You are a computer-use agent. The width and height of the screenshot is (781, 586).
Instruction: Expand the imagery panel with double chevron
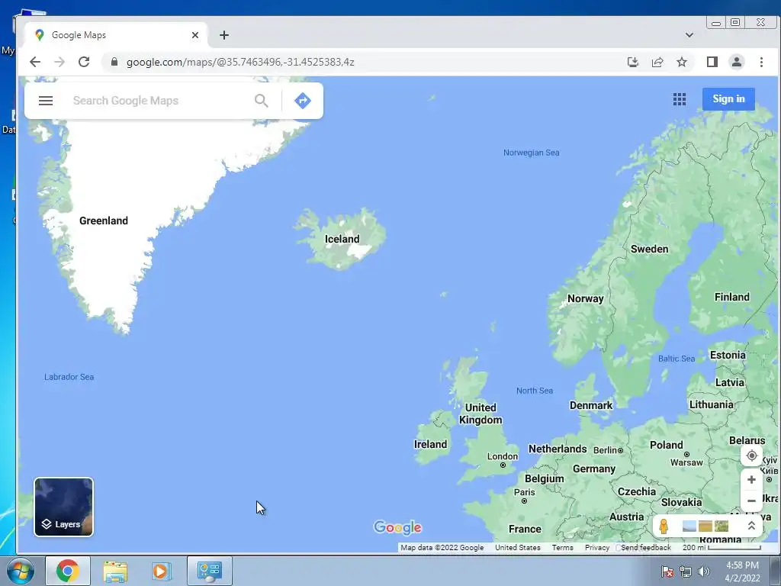tap(751, 526)
